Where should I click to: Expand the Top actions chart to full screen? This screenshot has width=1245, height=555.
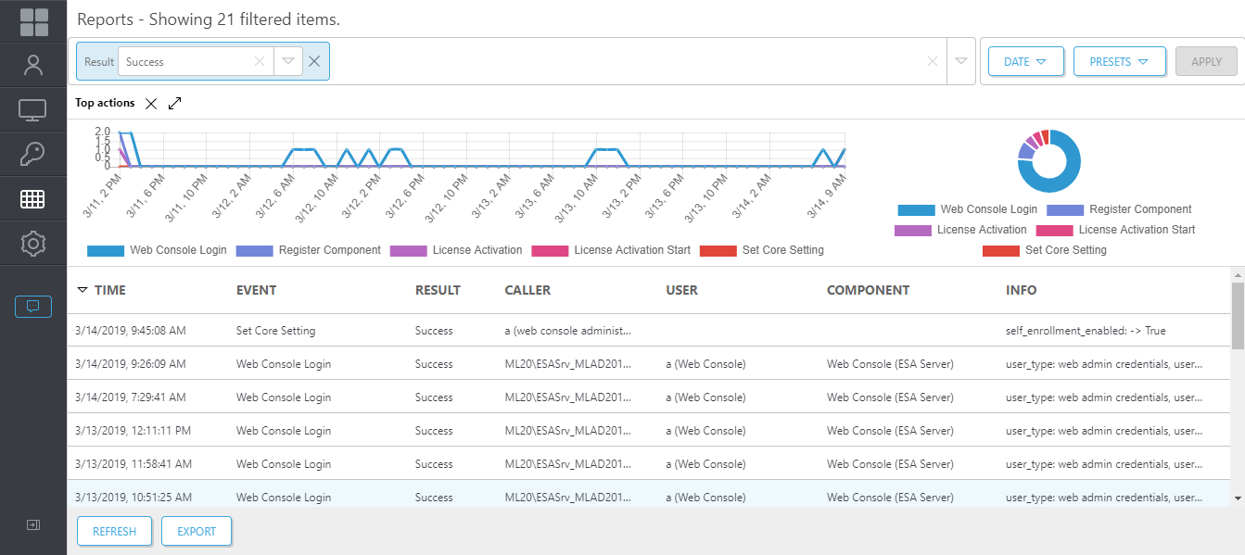point(174,105)
